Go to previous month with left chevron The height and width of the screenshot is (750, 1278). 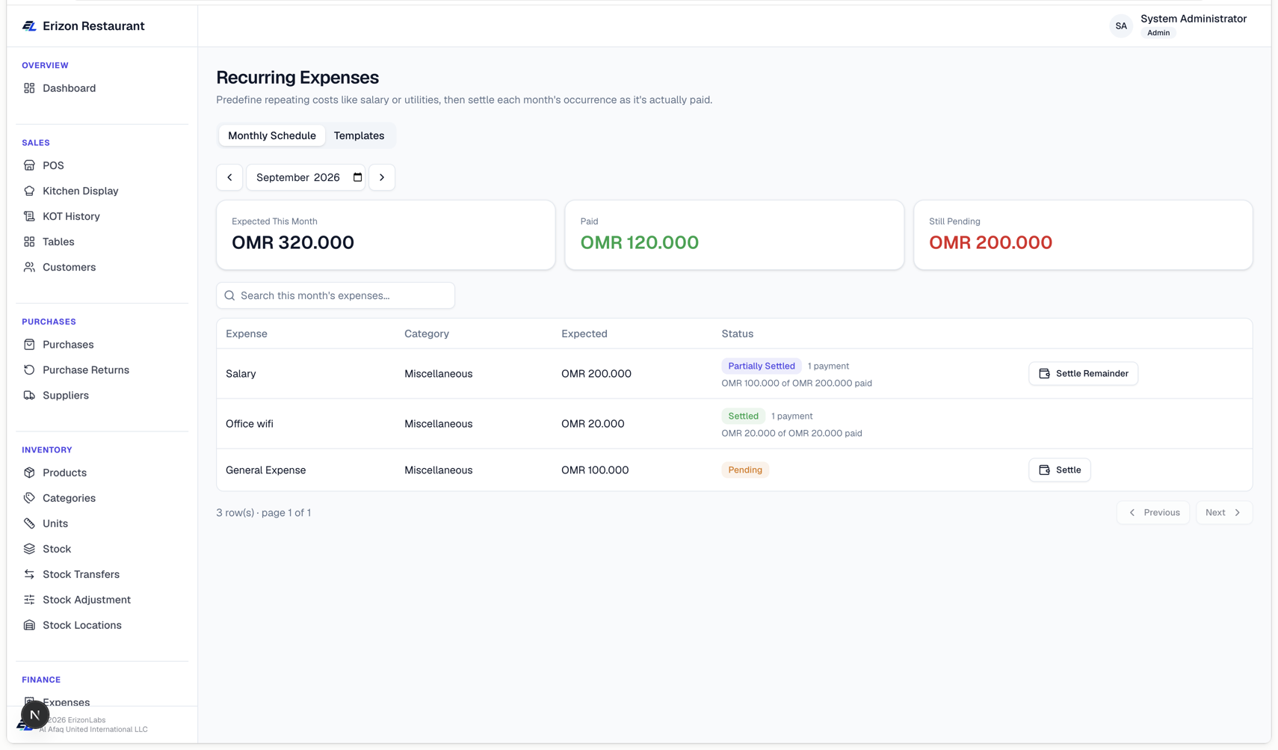click(229, 177)
